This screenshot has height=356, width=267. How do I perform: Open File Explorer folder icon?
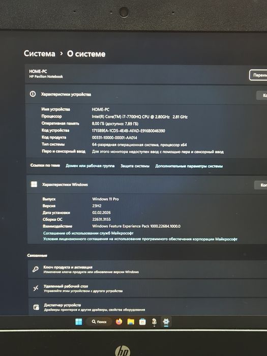pos(131,321)
